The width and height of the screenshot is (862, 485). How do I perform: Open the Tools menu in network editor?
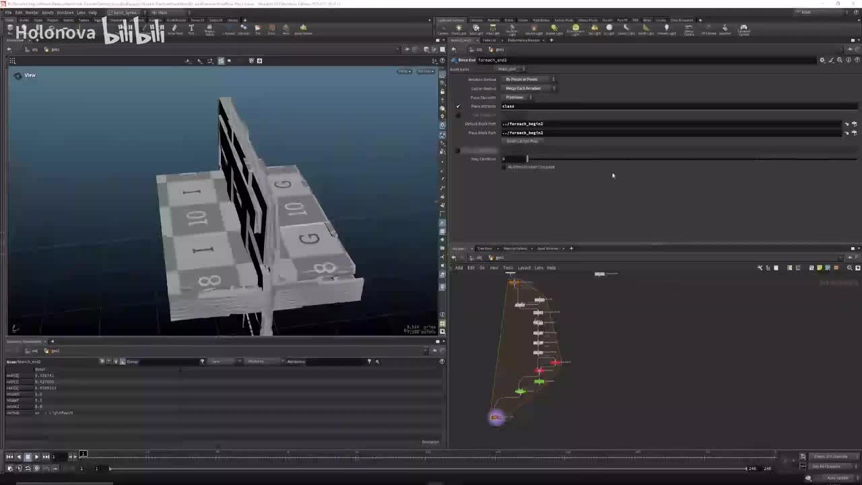tap(508, 268)
